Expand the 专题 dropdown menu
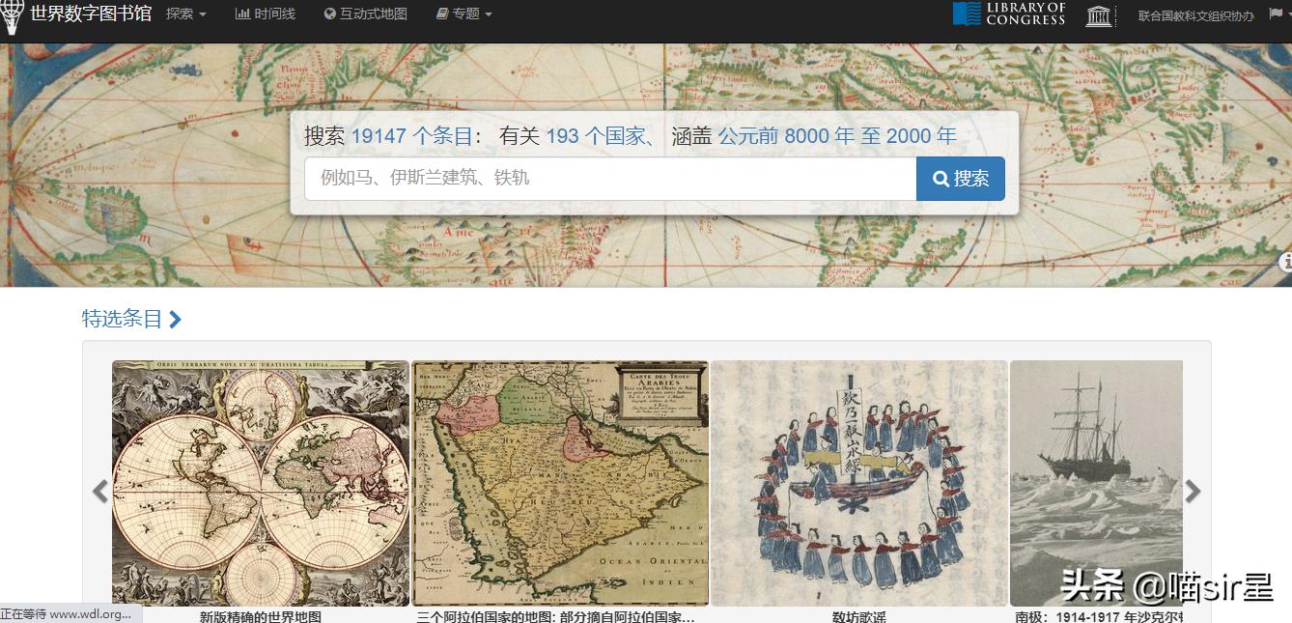This screenshot has height=623, width=1292. (463, 14)
